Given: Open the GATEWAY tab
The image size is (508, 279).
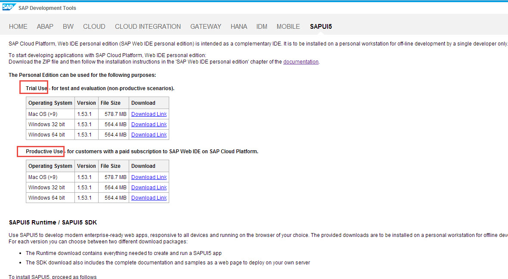Looking at the screenshot, I should click(206, 27).
